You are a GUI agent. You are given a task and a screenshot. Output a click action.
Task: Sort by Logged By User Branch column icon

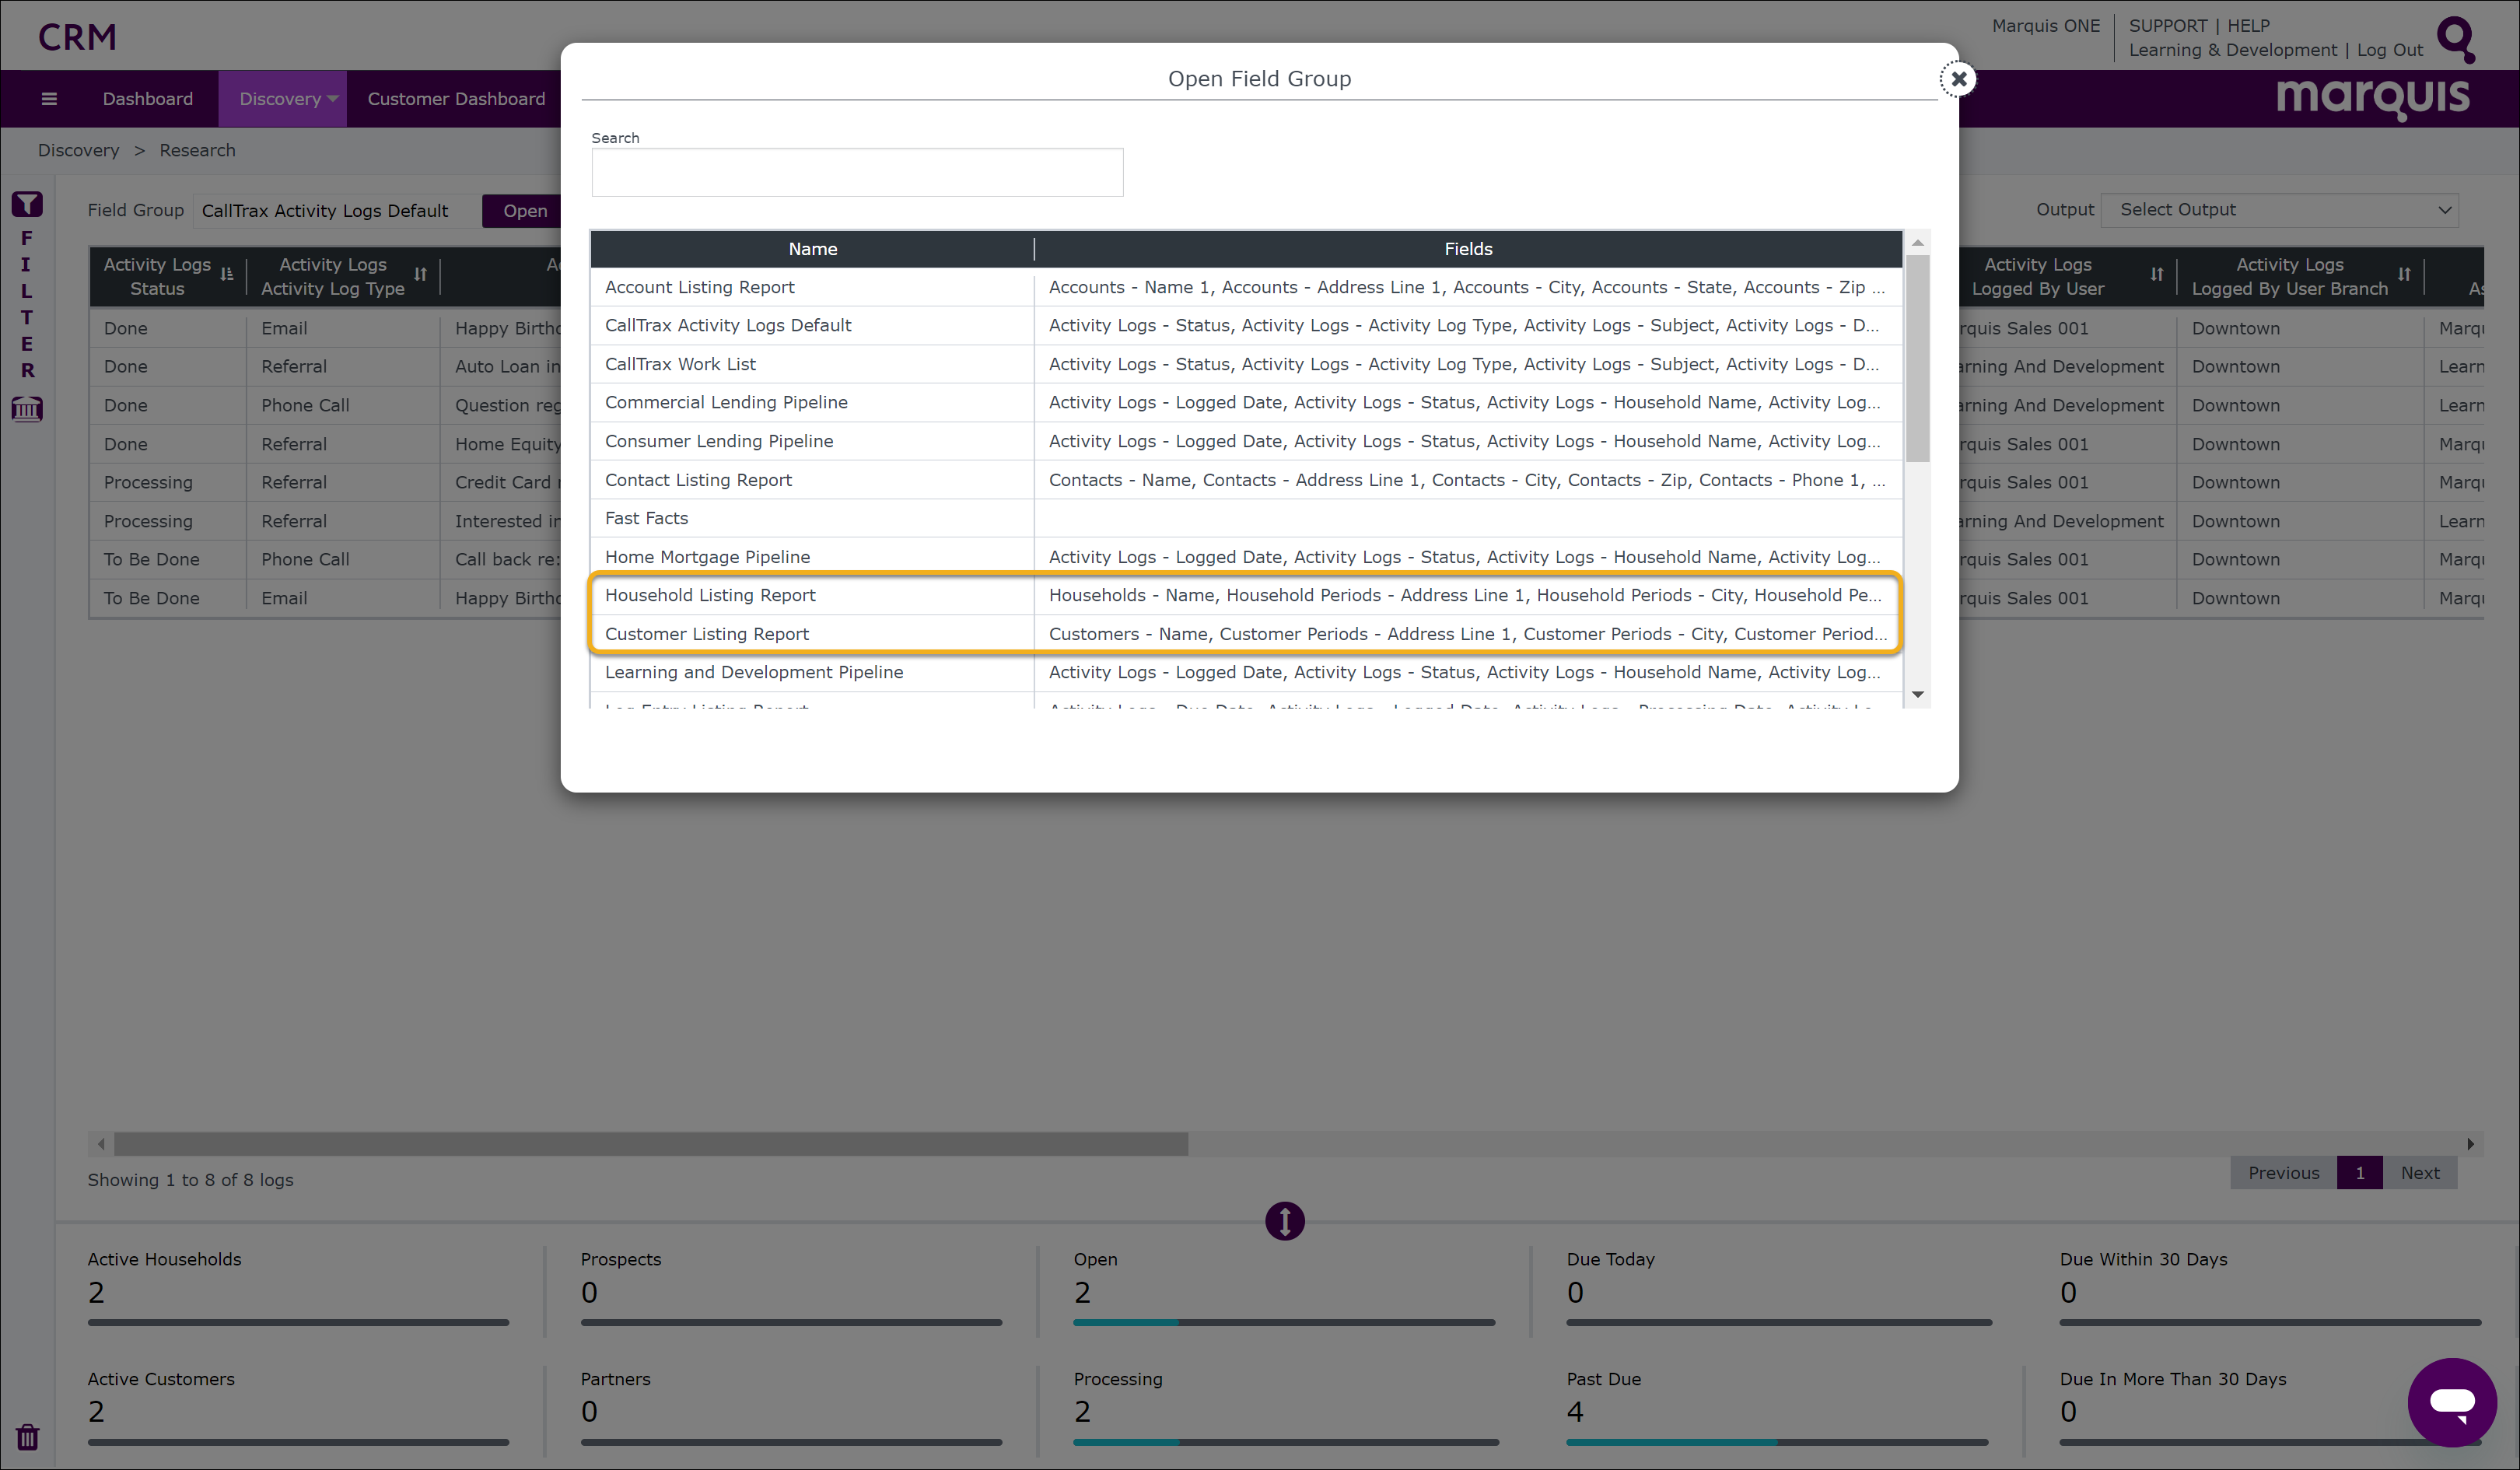[x=2403, y=274]
